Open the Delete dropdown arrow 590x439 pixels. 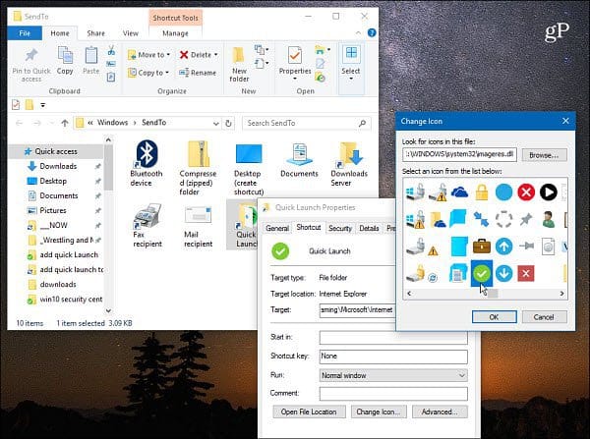[x=216, y=55]
